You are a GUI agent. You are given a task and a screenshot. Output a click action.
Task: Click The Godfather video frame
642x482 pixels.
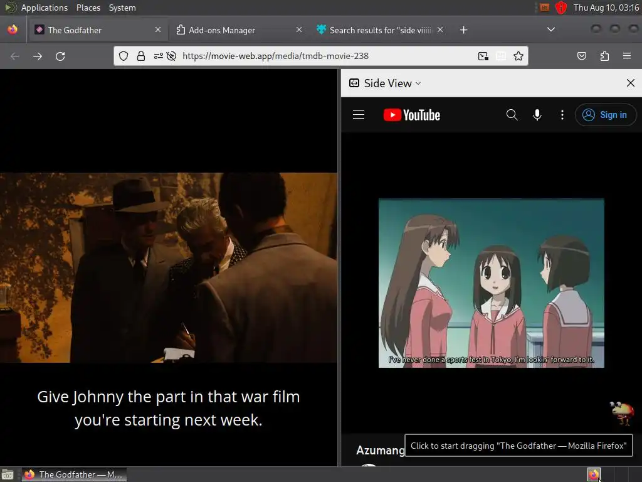169,267
